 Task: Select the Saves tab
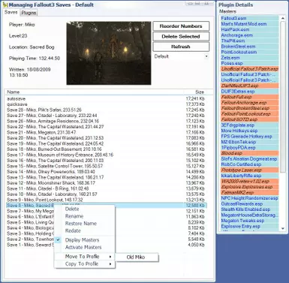(11, 12)
